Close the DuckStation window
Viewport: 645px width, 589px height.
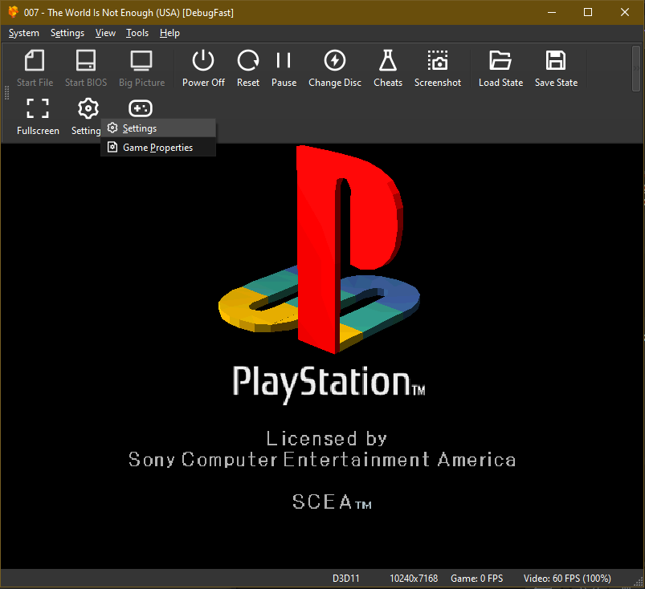tap(625, 12)
